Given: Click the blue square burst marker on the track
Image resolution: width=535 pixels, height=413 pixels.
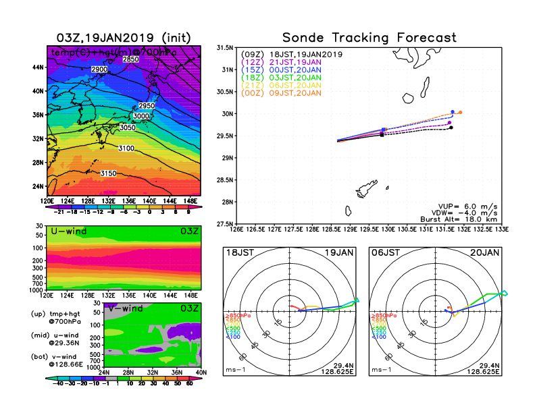Looking at the screenshot, I should tap(383, 130).
